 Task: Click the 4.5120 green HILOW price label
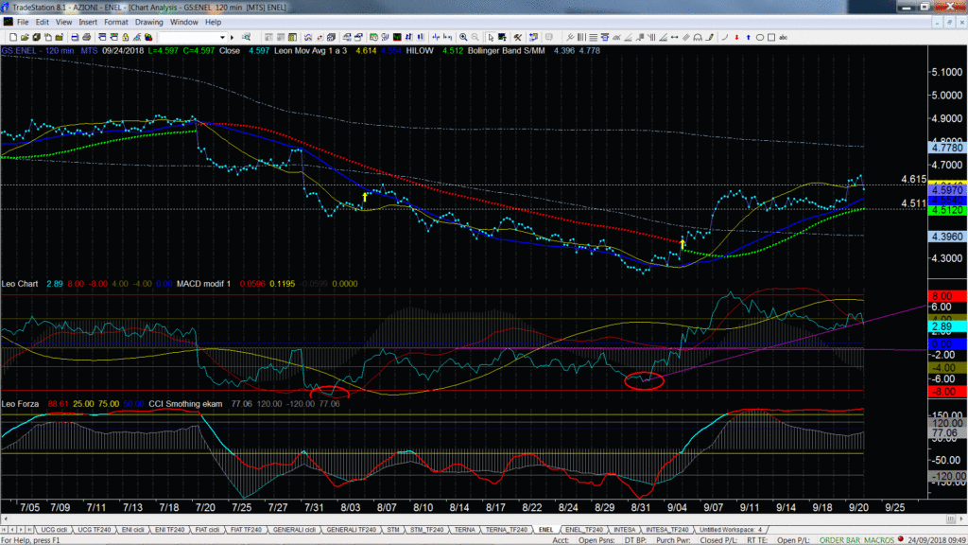click(947, 210)
